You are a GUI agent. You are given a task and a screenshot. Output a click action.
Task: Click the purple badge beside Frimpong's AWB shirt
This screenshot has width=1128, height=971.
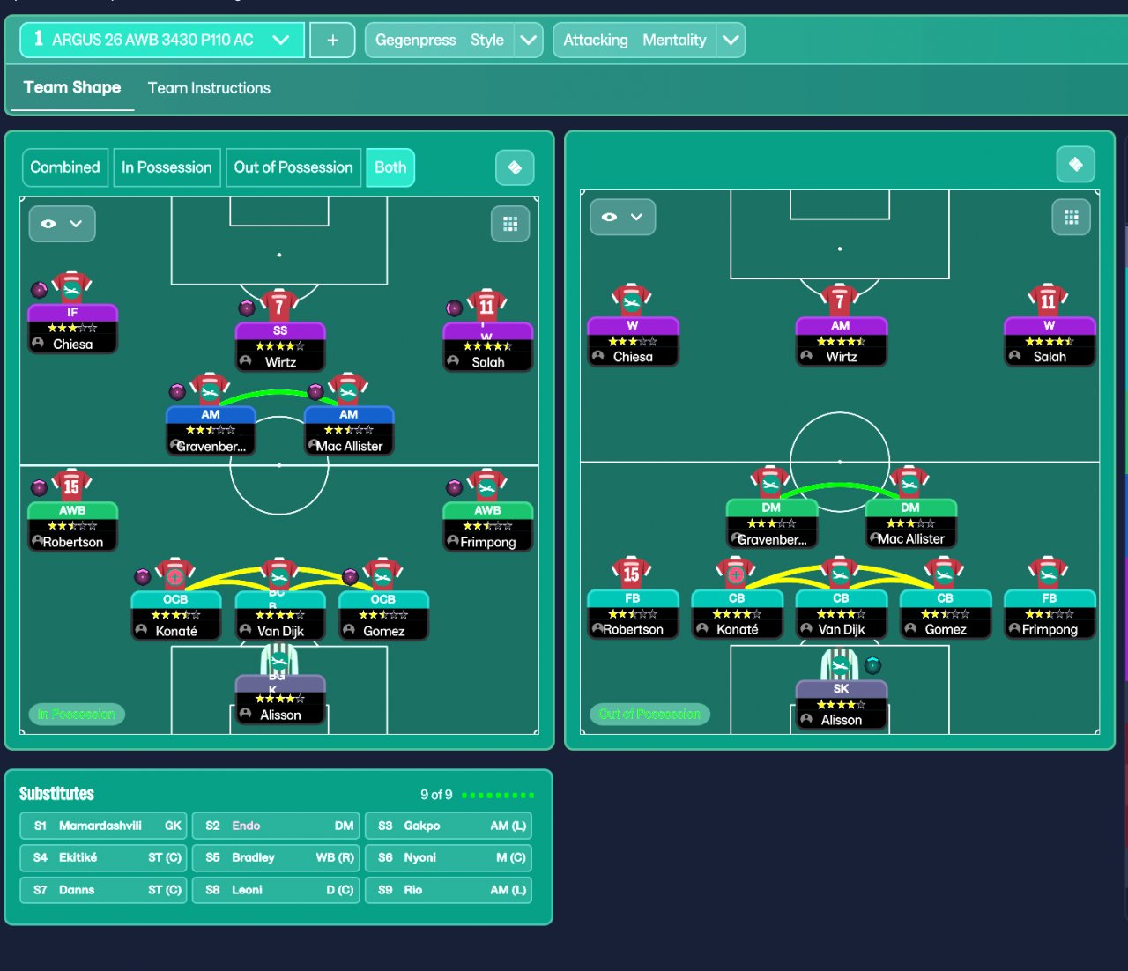pos(454,487)
